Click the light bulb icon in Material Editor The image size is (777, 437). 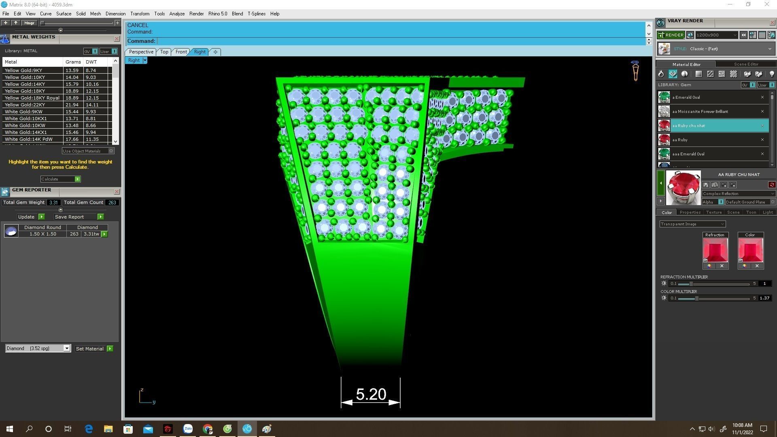[771, 74]
